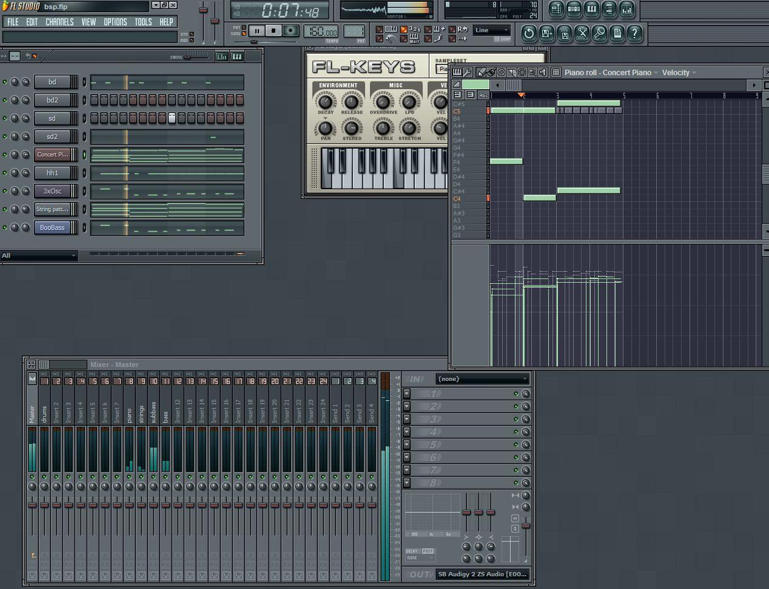Image resolution: width=769 pixels, height=589 pixels.
Task: Open the audio editor scissors icon
Action: pyautogui.click(x=582, y=33)
